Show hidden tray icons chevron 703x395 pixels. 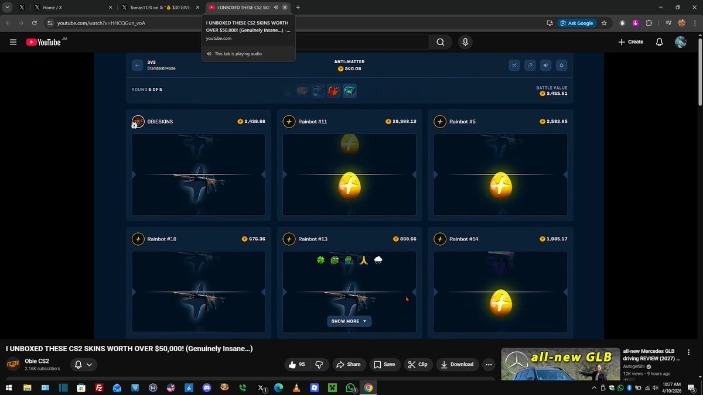coord(595,387)
